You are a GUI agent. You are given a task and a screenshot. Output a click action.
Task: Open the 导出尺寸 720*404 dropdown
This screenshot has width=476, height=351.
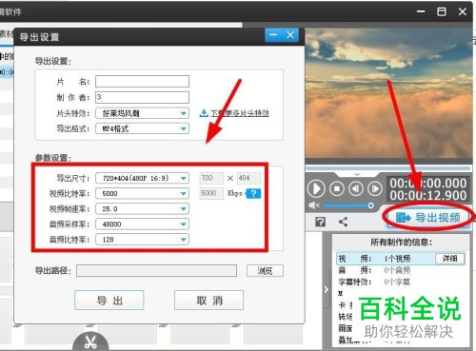142,178
